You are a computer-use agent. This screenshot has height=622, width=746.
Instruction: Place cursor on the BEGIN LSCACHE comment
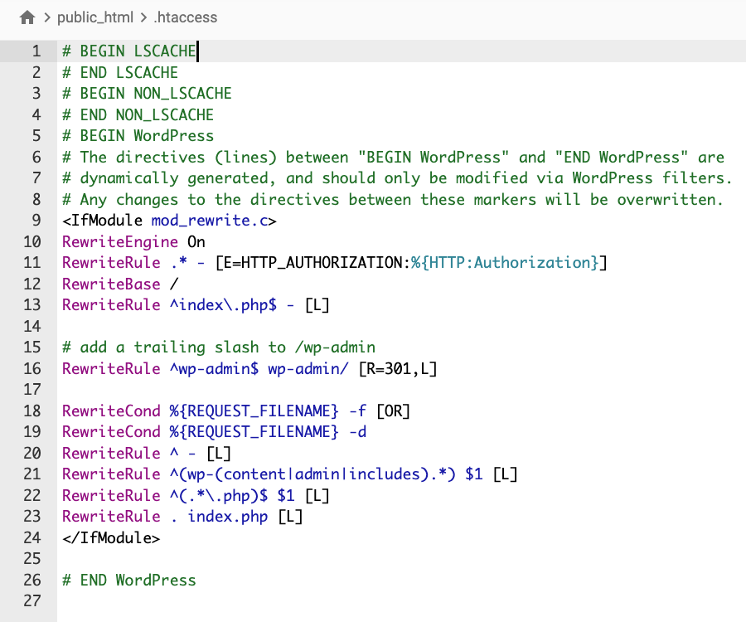click(x=128, y=51)
